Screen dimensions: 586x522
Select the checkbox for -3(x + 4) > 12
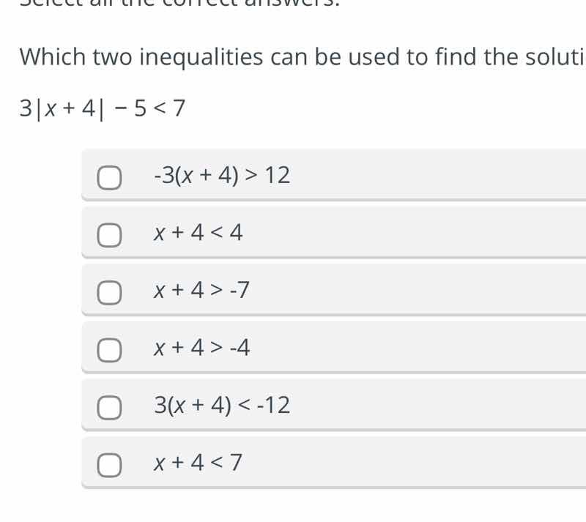[x=110, y=176]
